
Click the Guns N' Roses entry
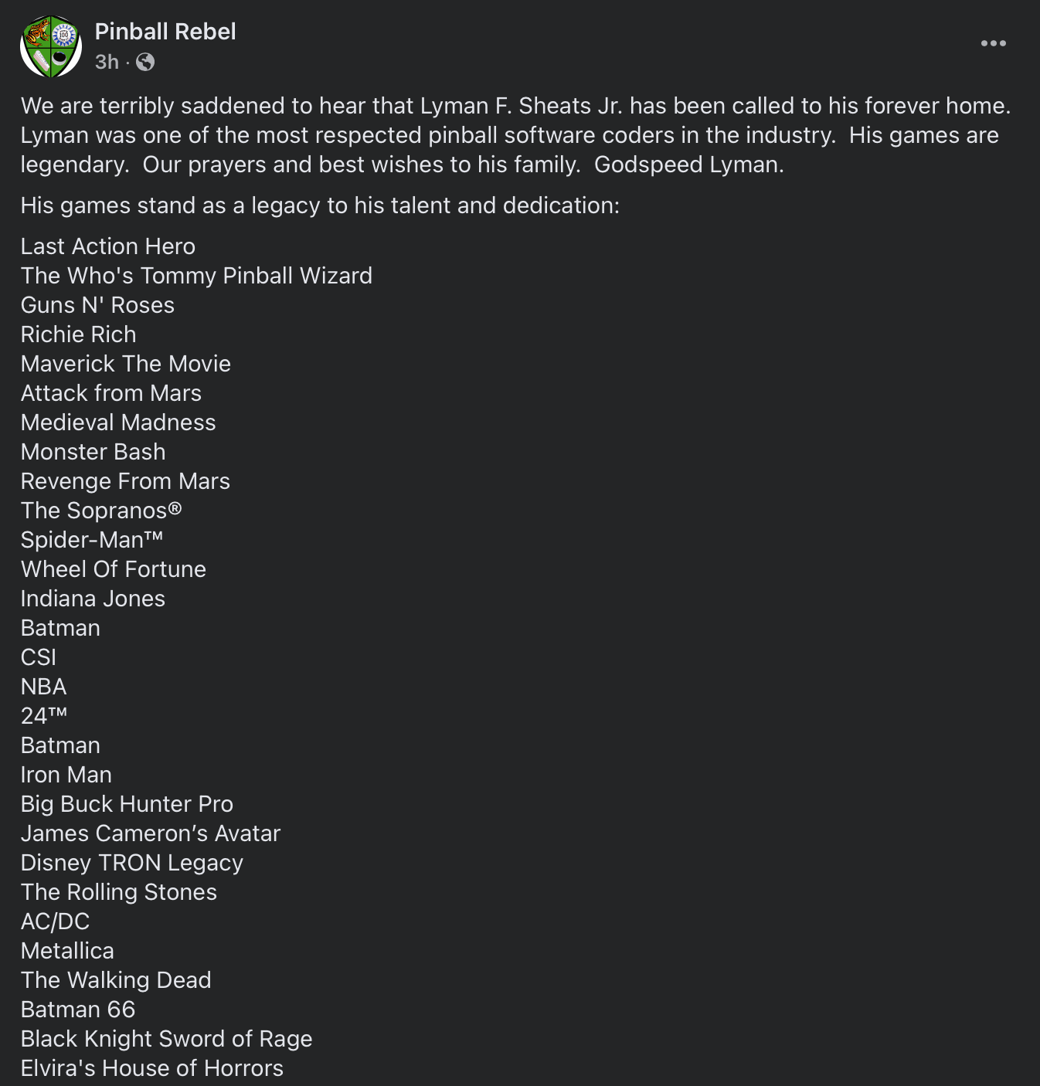(97, 305)
